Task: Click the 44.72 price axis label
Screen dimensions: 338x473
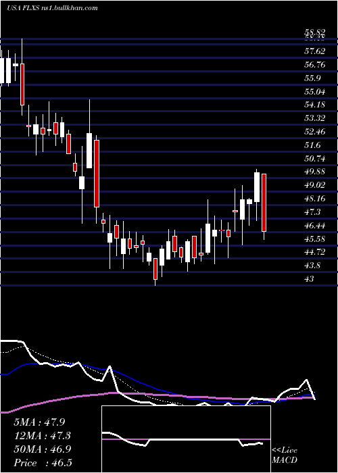Action: [315, 252]
